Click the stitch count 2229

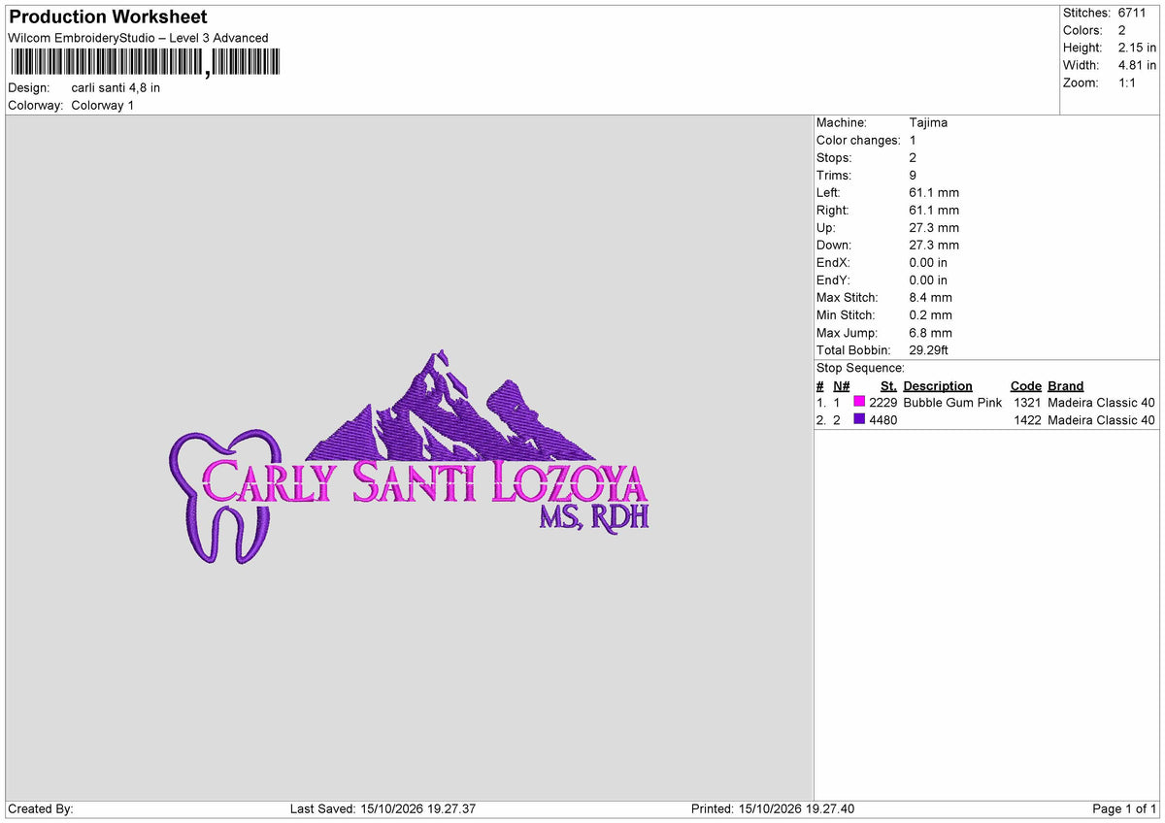[x=883, y=402]
